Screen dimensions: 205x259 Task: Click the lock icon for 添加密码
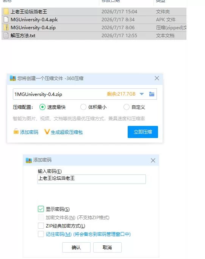coord(16,132)
